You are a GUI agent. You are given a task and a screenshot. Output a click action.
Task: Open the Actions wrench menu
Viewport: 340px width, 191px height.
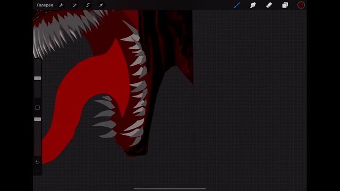[x=62, y=5]
